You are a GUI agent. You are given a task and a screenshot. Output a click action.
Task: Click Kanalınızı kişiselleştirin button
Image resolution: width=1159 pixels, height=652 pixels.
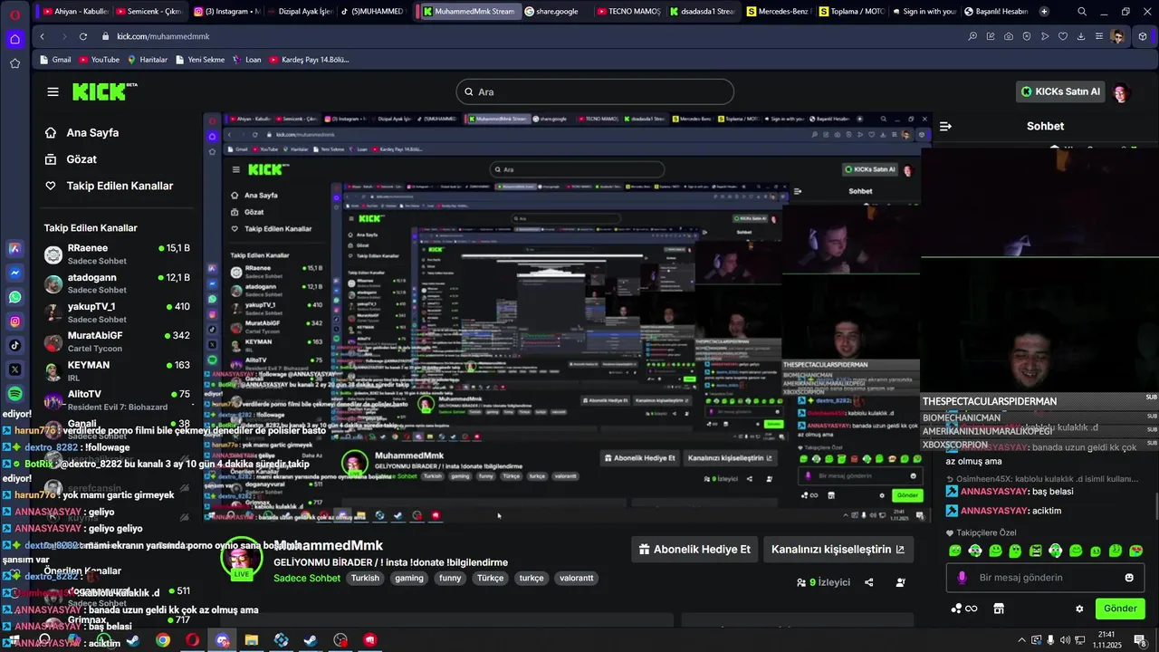tap(838, 549)
